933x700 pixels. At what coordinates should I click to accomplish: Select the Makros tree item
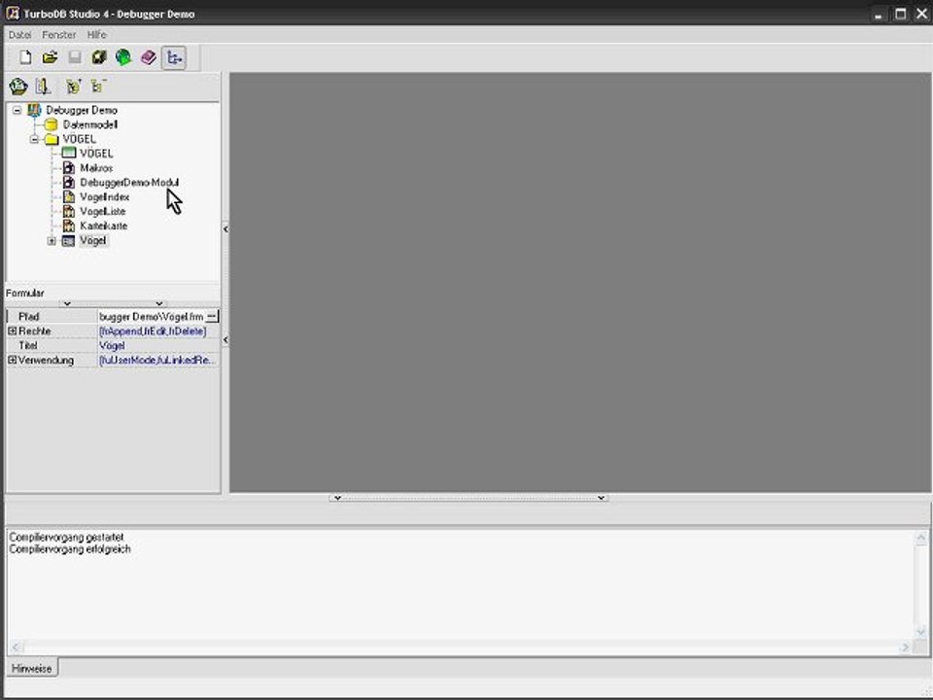click(96, 168)
